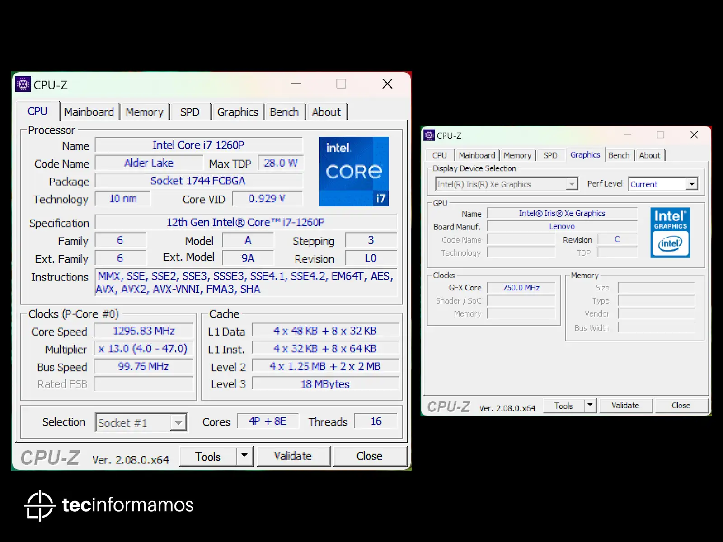723x542 pixels.
Task: Expand the Tools dropdown arrow in the small window
Action: (590, 405)
